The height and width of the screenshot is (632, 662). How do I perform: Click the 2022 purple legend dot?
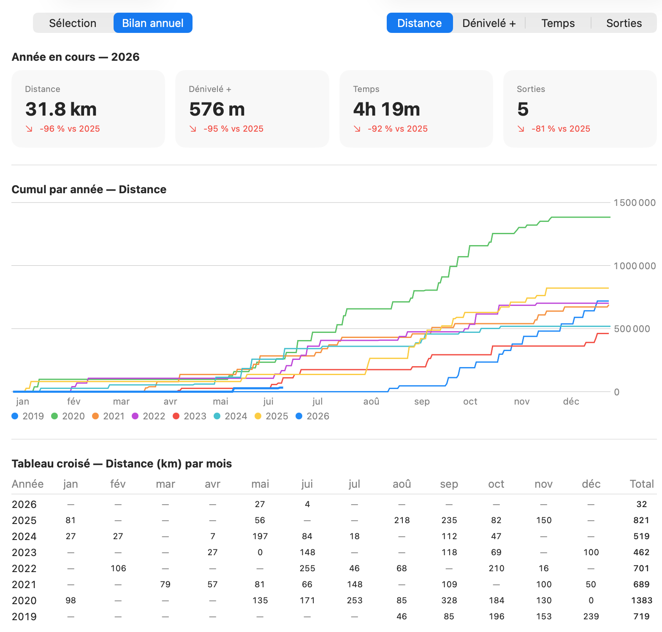pos(135,416)
